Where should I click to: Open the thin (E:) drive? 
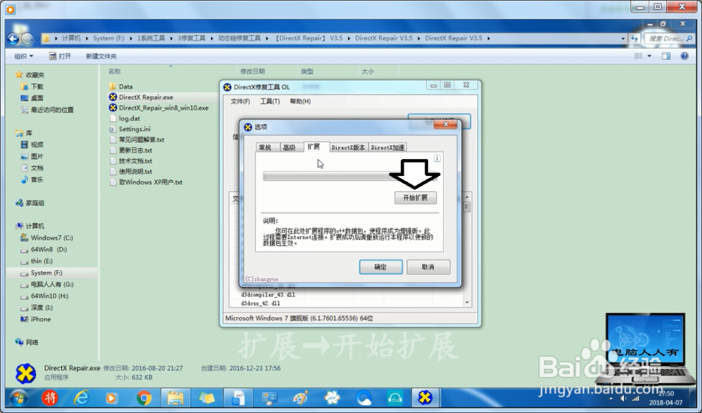point(37,261)
